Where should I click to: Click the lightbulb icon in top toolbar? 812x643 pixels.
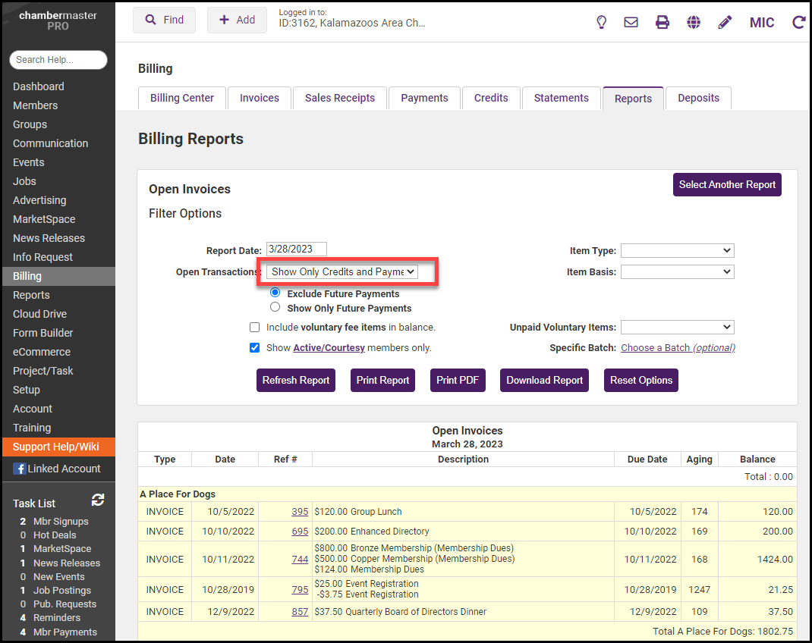pyautogui.click(x=602, y=22)
